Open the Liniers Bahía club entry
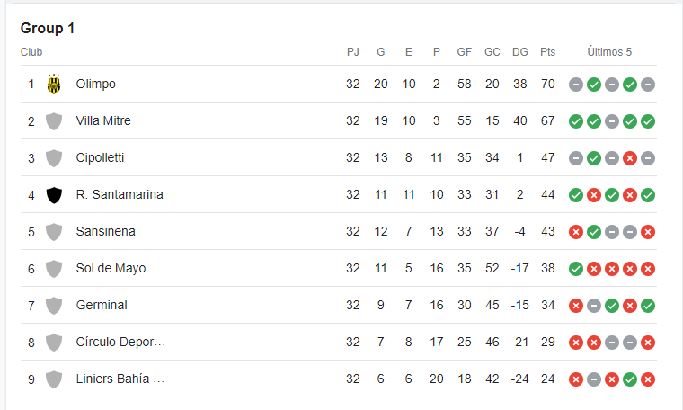 tap(120, 379)
